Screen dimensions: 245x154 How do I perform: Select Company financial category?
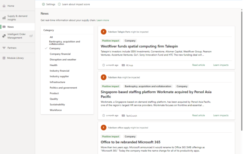60,54
